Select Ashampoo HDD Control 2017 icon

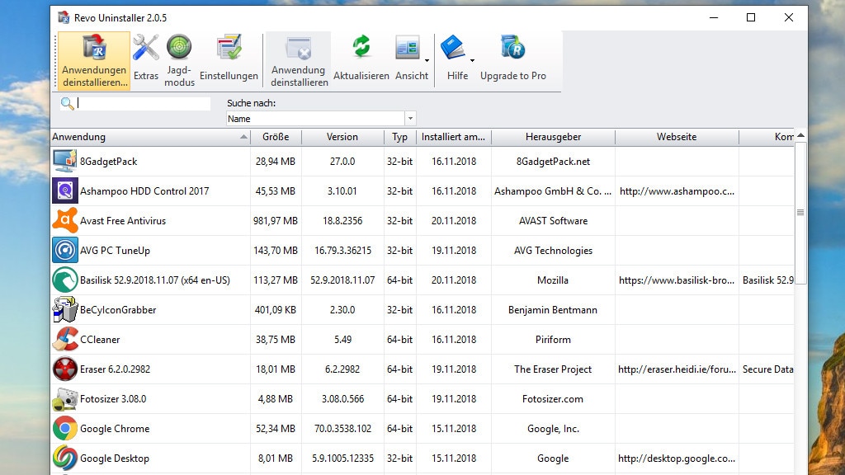[x=64, y=190]
